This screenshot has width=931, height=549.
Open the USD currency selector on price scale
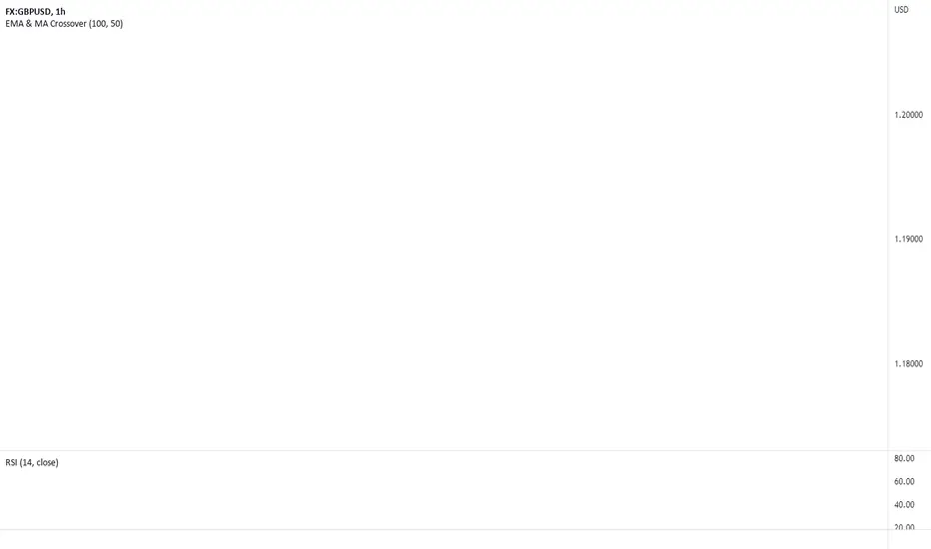pos(901,10)
